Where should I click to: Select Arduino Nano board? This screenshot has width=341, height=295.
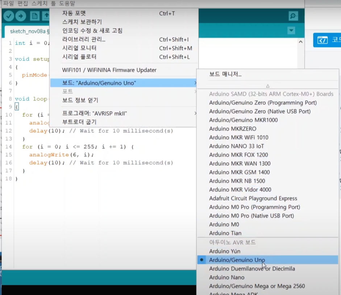pyautogui.click(x=268, y=277)
